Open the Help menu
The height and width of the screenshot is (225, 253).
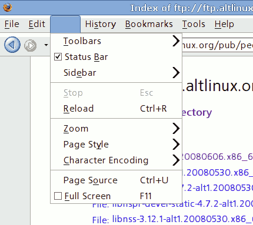click(x=224, y=24)
